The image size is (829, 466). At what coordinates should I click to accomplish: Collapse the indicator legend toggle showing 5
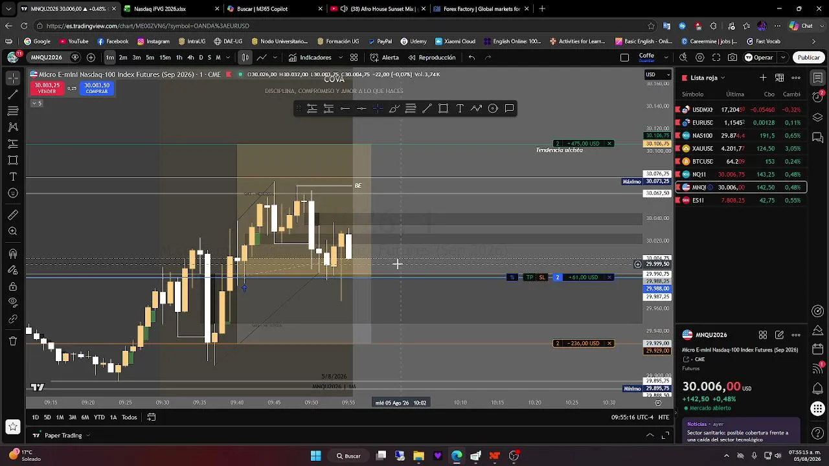click(36, 104)
